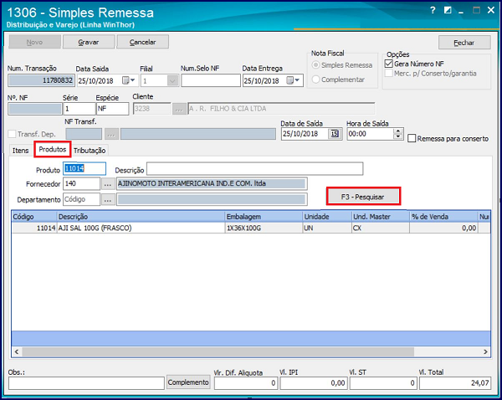The height and width of the screenshot is (400, 502).
Task: Click the 1X36X100G embalagem cell
Action: tap(264, 228)
